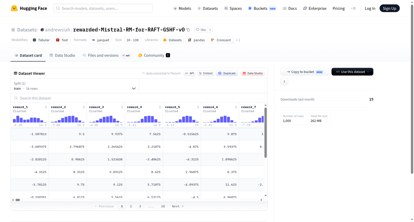Expand the navigation overflow menu icon

[x=353, y=8]
